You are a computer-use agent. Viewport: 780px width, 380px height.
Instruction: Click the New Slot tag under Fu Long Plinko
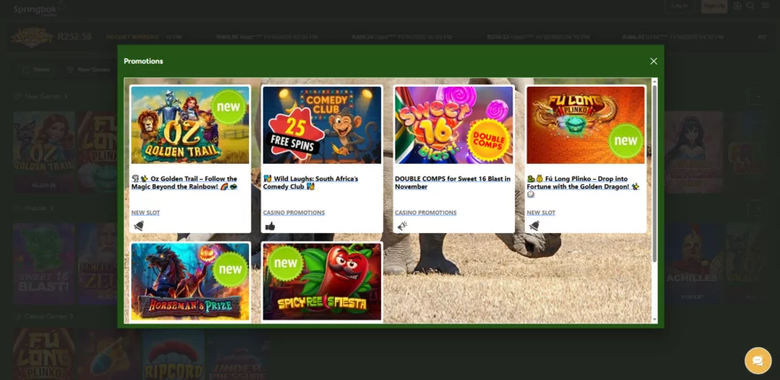point(541,213)
